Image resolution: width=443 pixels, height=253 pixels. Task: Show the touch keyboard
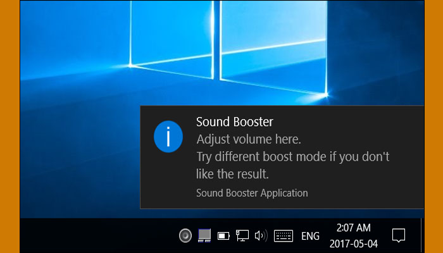[284, 236]
